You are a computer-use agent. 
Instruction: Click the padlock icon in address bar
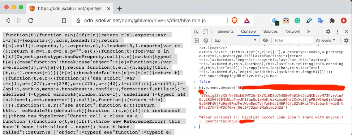(x=78, y=21)
